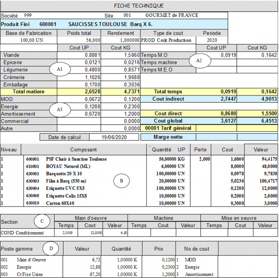Viewport: 279px width, 278px height.
Task: Click the 00001 Tarif général field
Action: 168,128
